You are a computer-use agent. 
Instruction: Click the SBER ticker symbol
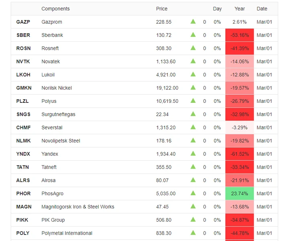(x=23, y=35)
